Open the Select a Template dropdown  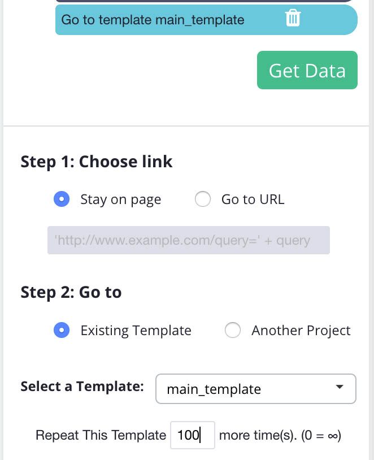tap(256, 389)
